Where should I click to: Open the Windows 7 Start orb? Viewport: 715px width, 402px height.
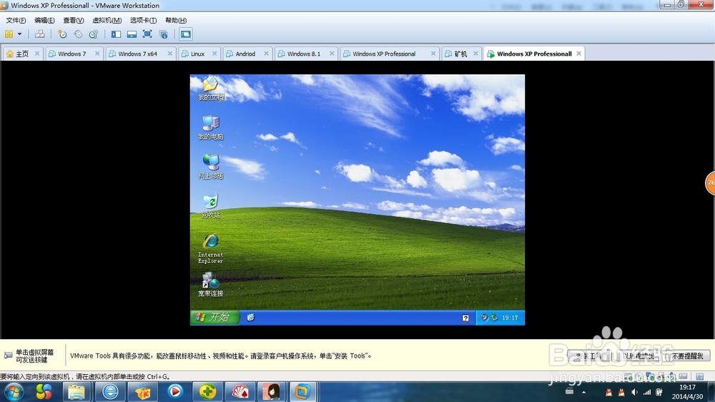(13, 391)
